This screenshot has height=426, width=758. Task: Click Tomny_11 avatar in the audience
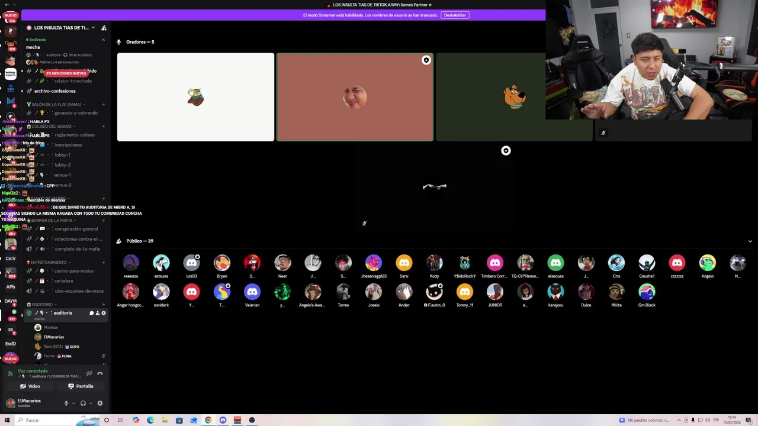[465, 292]
